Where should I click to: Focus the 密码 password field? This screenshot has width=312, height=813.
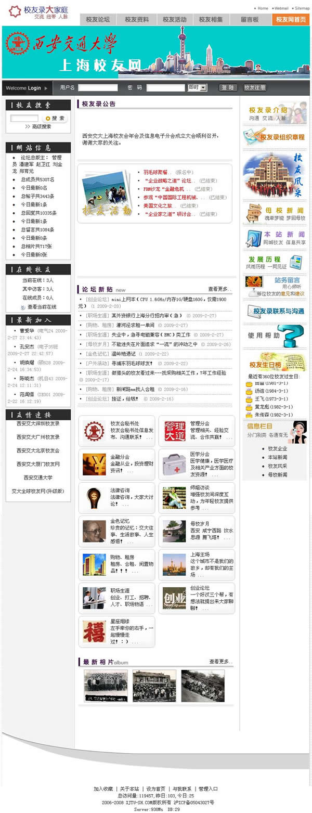[x=165, y=88]
